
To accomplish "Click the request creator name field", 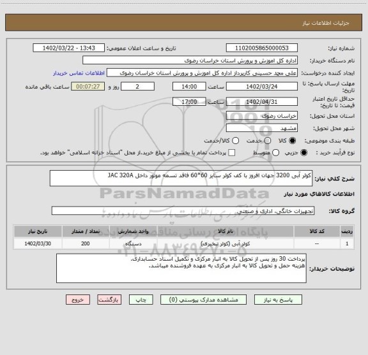I will pyautogui.click(x=202, y=73).
